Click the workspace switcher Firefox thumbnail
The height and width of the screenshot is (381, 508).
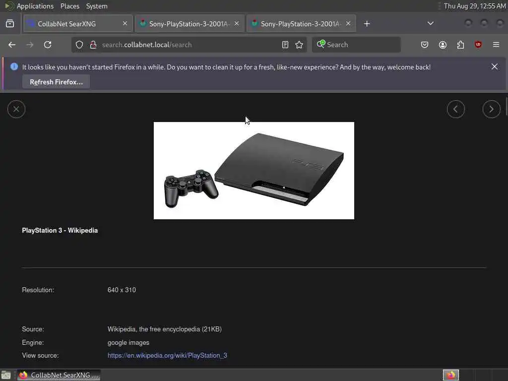click(x=450, y=375)
